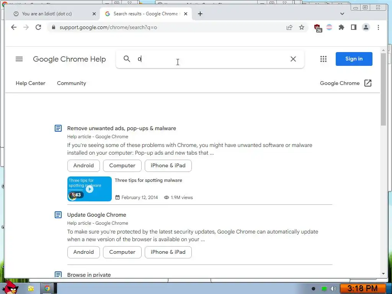Go back to the previous page
The image size is (392, 294).
pyautogui.click(x=14, y=27)
